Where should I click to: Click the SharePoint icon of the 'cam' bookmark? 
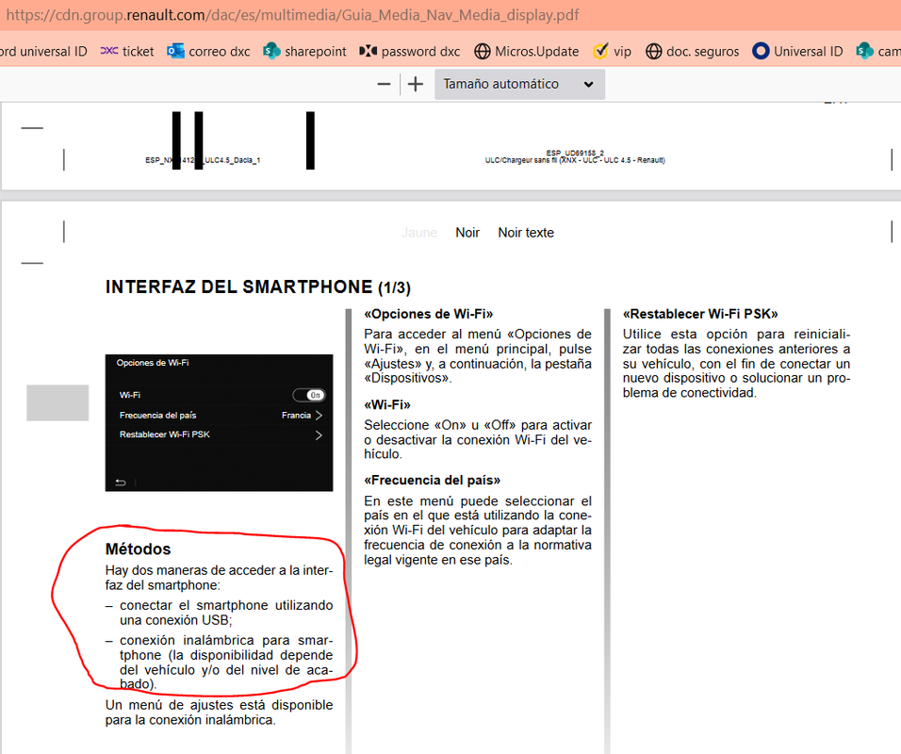click(865, 51)
